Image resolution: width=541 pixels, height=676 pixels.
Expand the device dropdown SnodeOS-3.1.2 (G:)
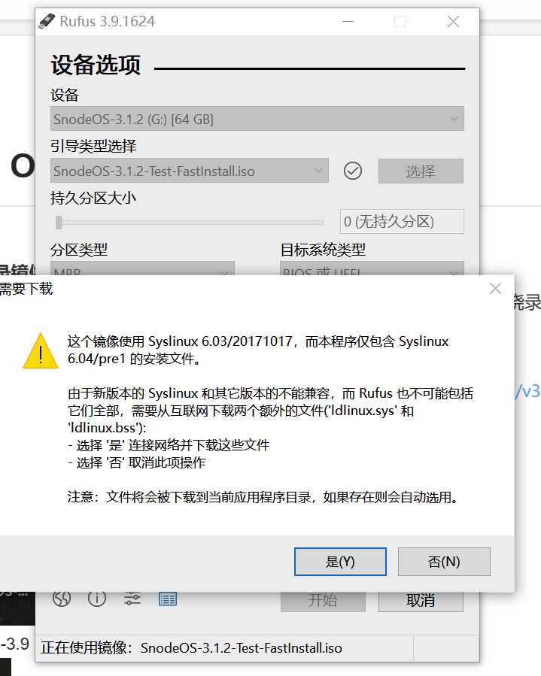[x=257, y=119]
